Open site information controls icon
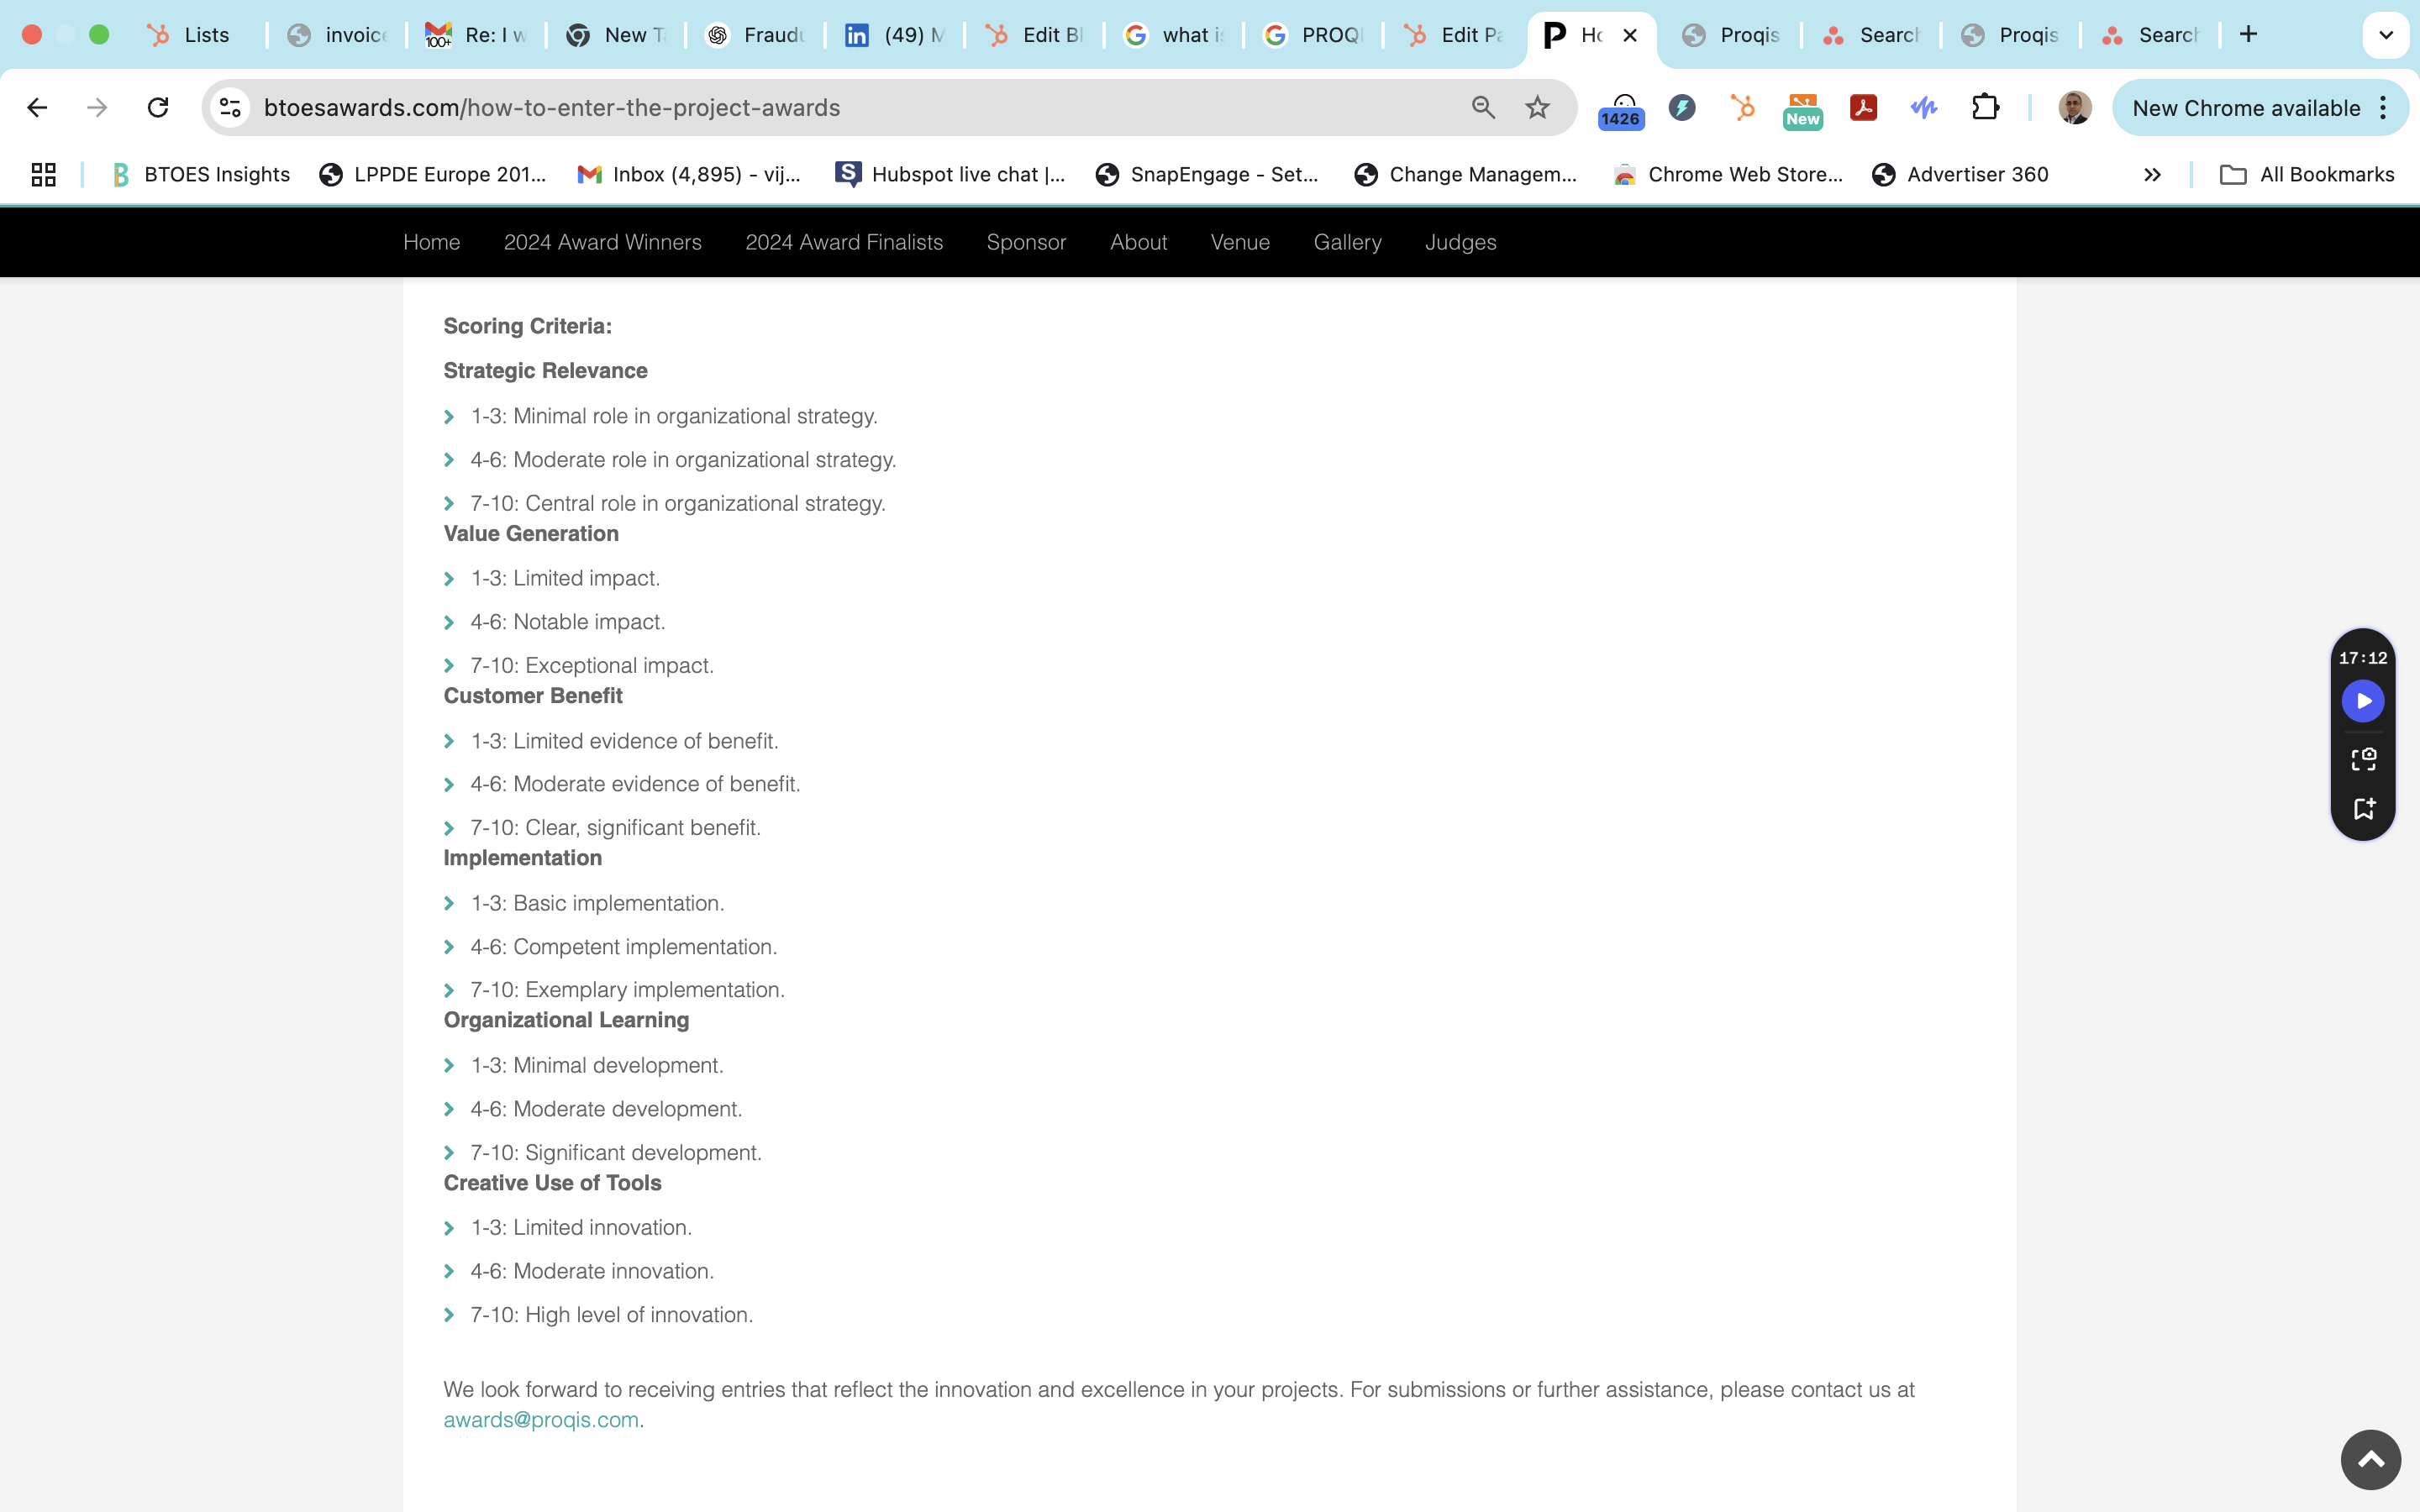Image resolution: width=2420 pixels, height=1512 pixels. [x=231, y=108]
